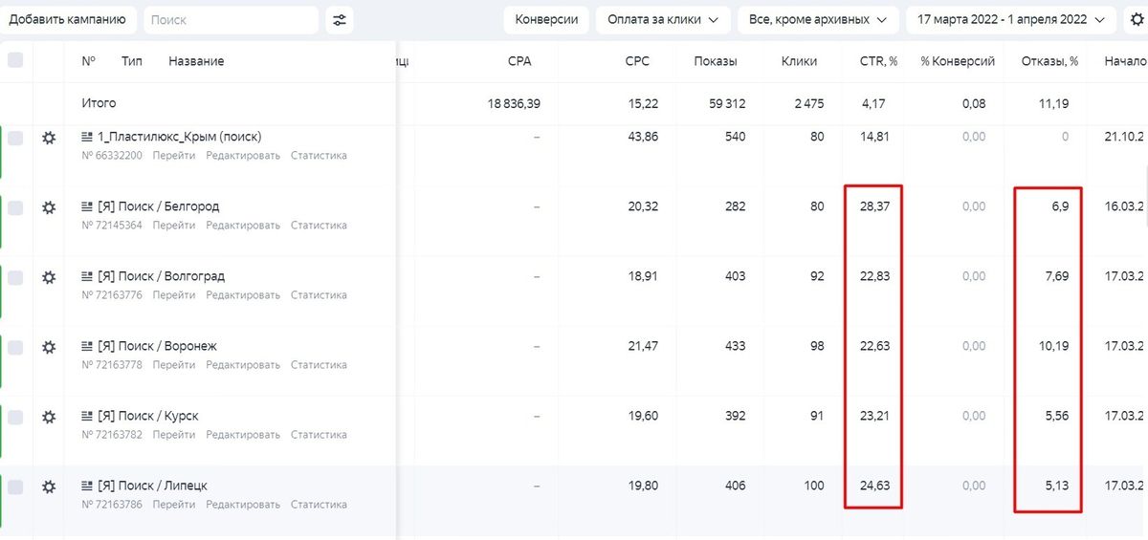Open the filter settings icon next to search

pos(339,19)
